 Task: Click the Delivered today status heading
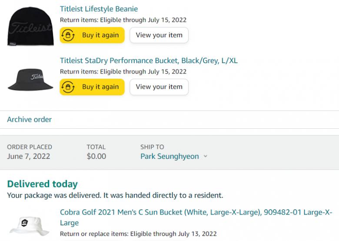tap(43, 184)
